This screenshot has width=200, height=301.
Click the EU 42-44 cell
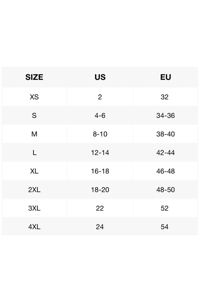coord(166,152)
